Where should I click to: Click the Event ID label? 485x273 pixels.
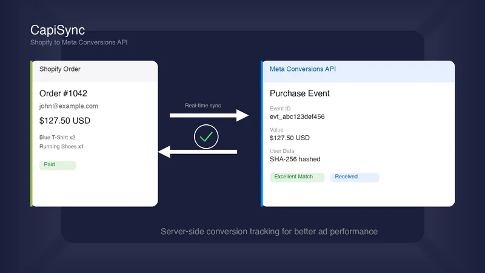click(280, 109)
